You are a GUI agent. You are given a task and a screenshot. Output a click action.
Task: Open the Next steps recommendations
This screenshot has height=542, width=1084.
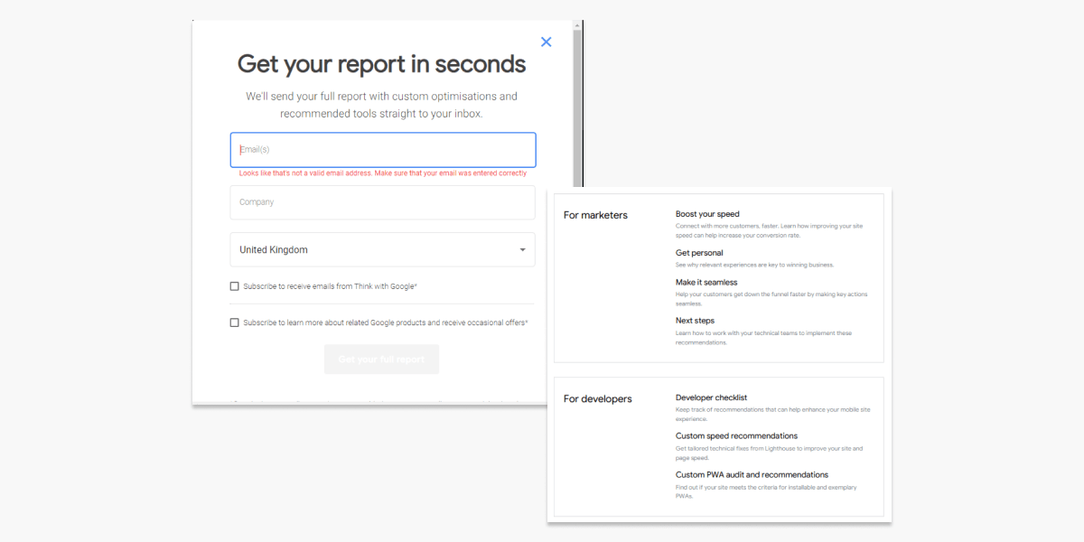[695, 320]
